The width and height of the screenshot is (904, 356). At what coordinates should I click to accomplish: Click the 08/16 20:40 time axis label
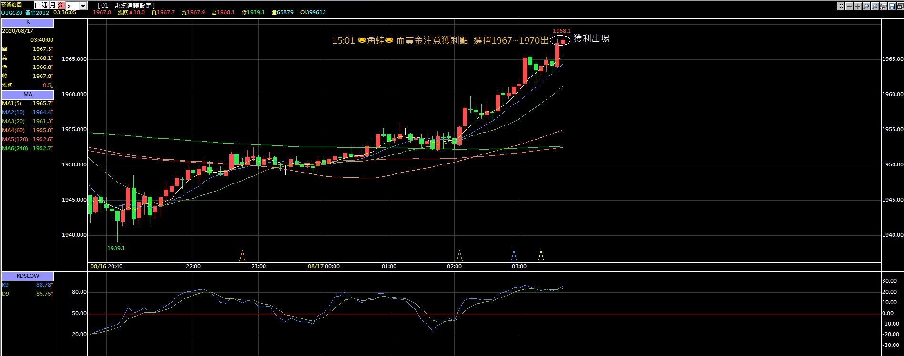[106, 266]
